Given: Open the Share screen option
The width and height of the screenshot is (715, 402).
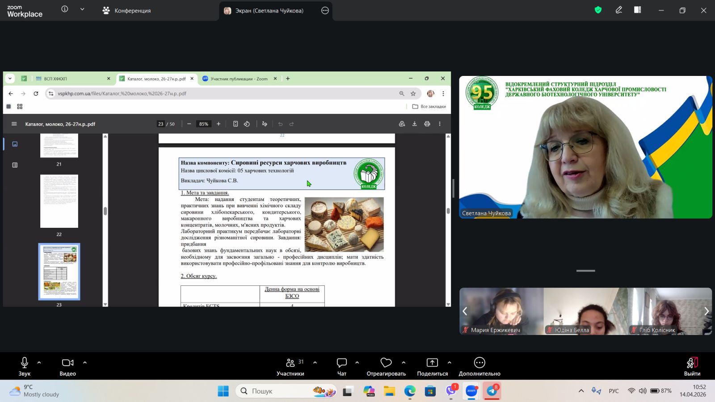Looking at the screenshot, I should click(432, 366).
